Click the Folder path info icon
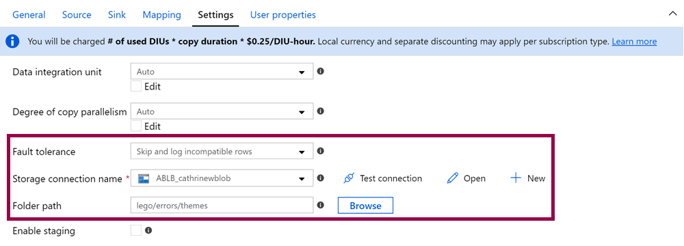Viewport: 684px width, 246px height. pos(320,205)
